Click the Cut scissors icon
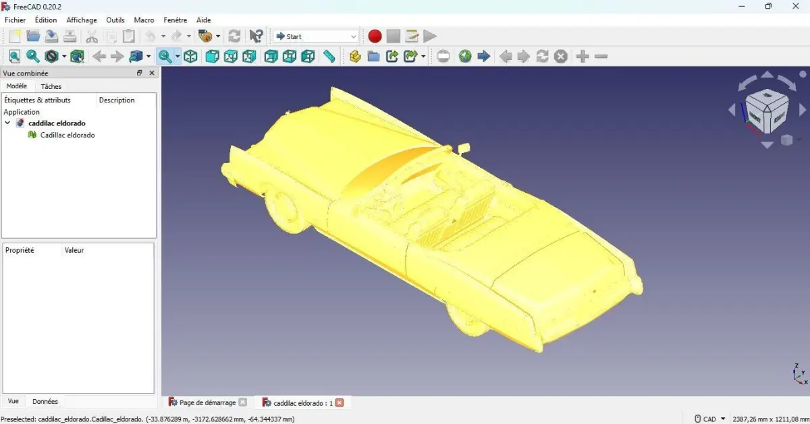This screenshot has width=810, height=424. tap(92, 36)
